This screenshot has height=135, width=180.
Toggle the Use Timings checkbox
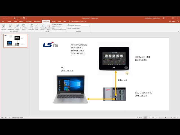pos(53,27)
